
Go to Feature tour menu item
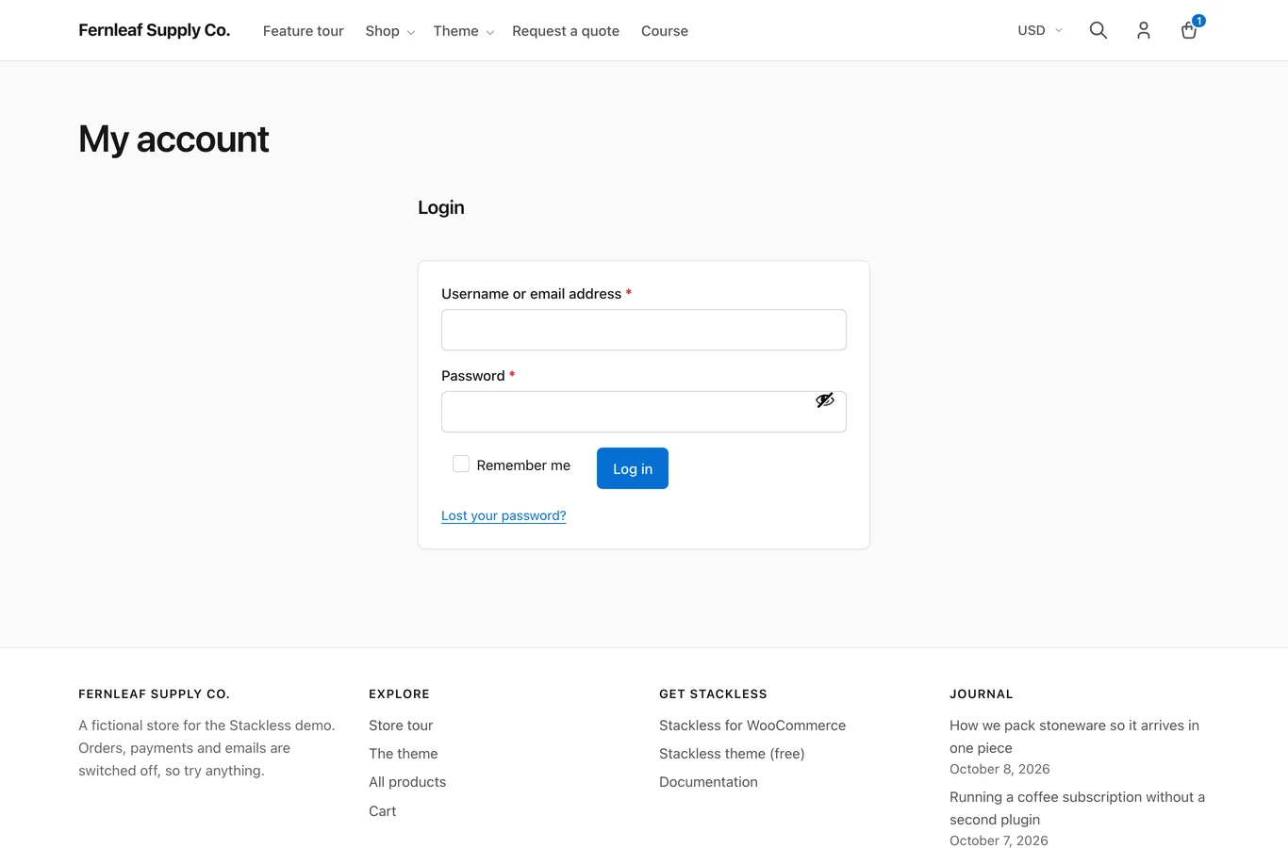coord(304,31)
